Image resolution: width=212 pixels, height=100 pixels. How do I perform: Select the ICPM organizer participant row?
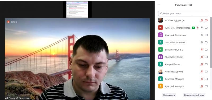click(x=183, y=28)
